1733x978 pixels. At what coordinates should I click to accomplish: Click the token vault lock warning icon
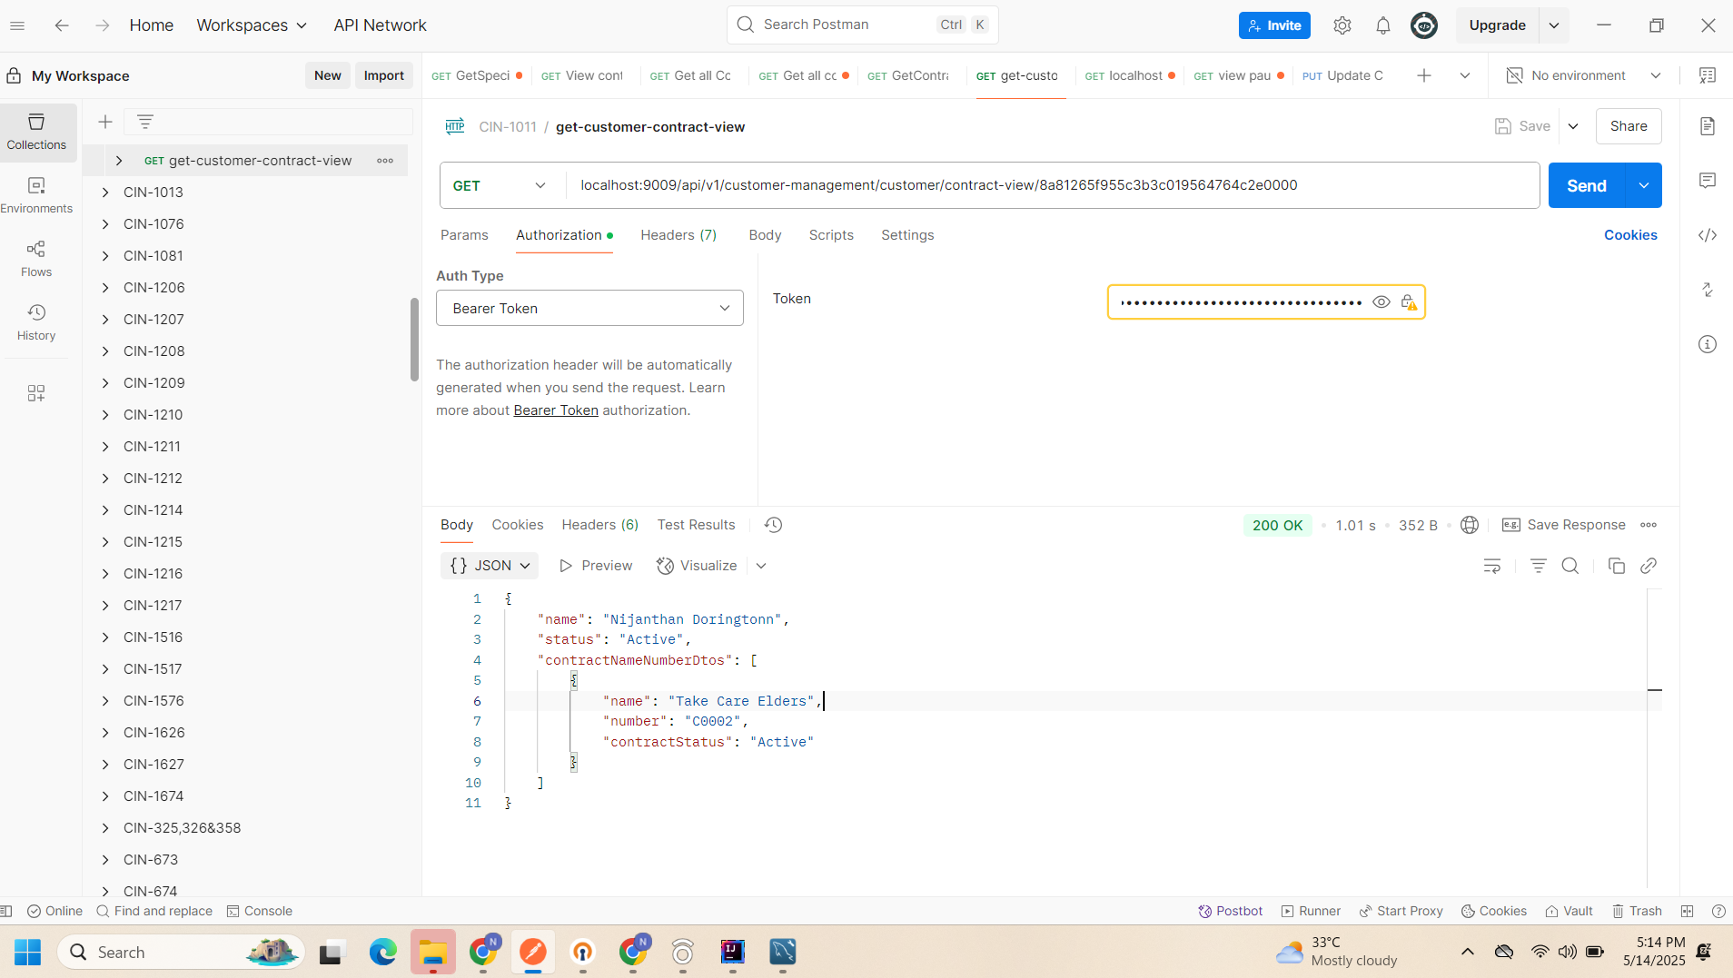pos(1409,302)
